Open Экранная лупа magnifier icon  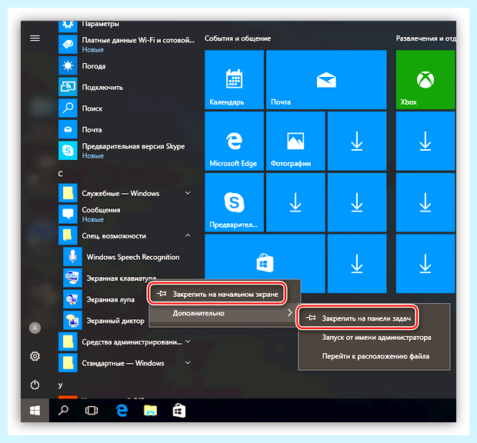(72, 299)
